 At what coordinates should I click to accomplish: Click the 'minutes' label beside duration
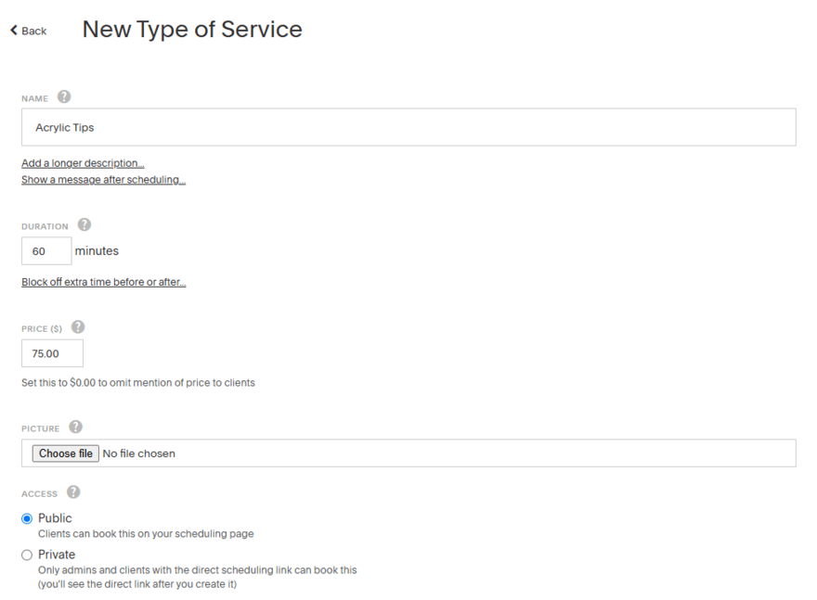tap(98, 250)
